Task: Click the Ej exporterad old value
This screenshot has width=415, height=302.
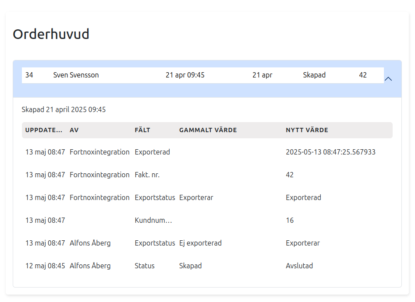Action: (200, 243)
